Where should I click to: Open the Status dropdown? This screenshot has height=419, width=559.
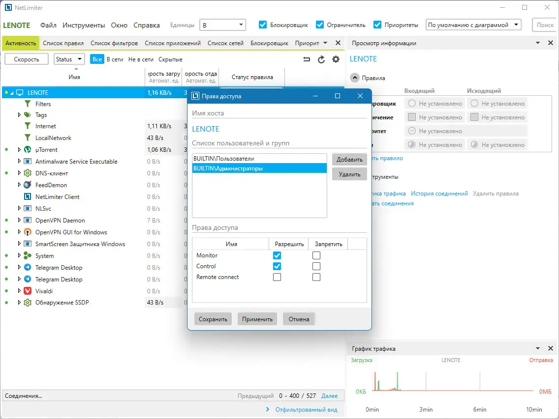click(69, 59)
